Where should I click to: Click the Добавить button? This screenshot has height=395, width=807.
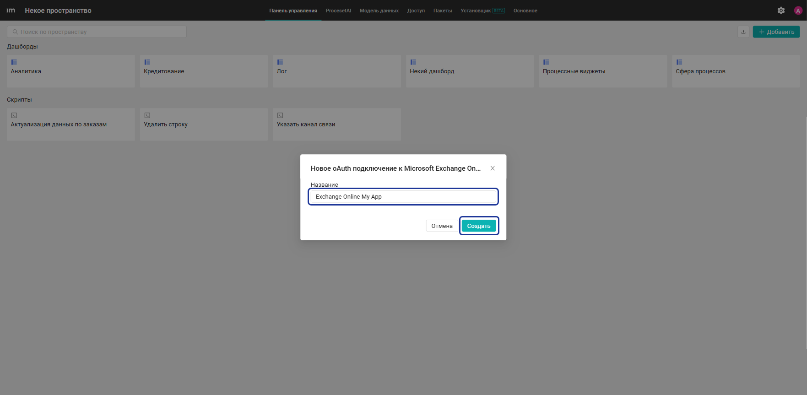point(776,32)
